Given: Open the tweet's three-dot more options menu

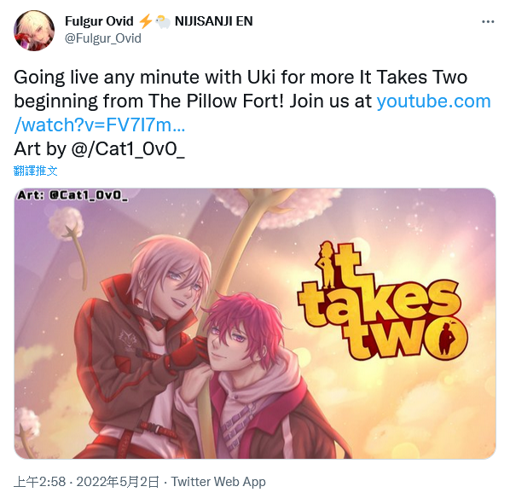Looking at the screenshot, I should tap(488, 22).
